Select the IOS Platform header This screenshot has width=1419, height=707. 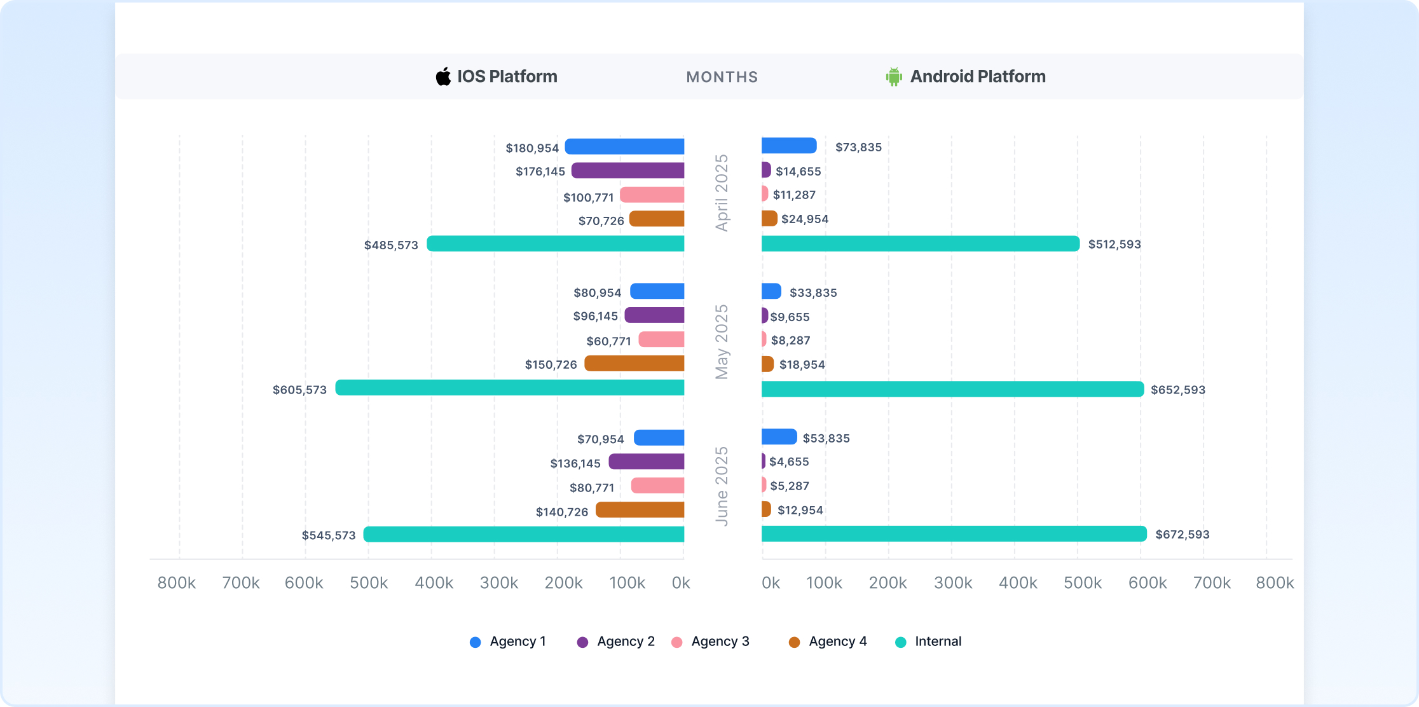click(507, 76)
